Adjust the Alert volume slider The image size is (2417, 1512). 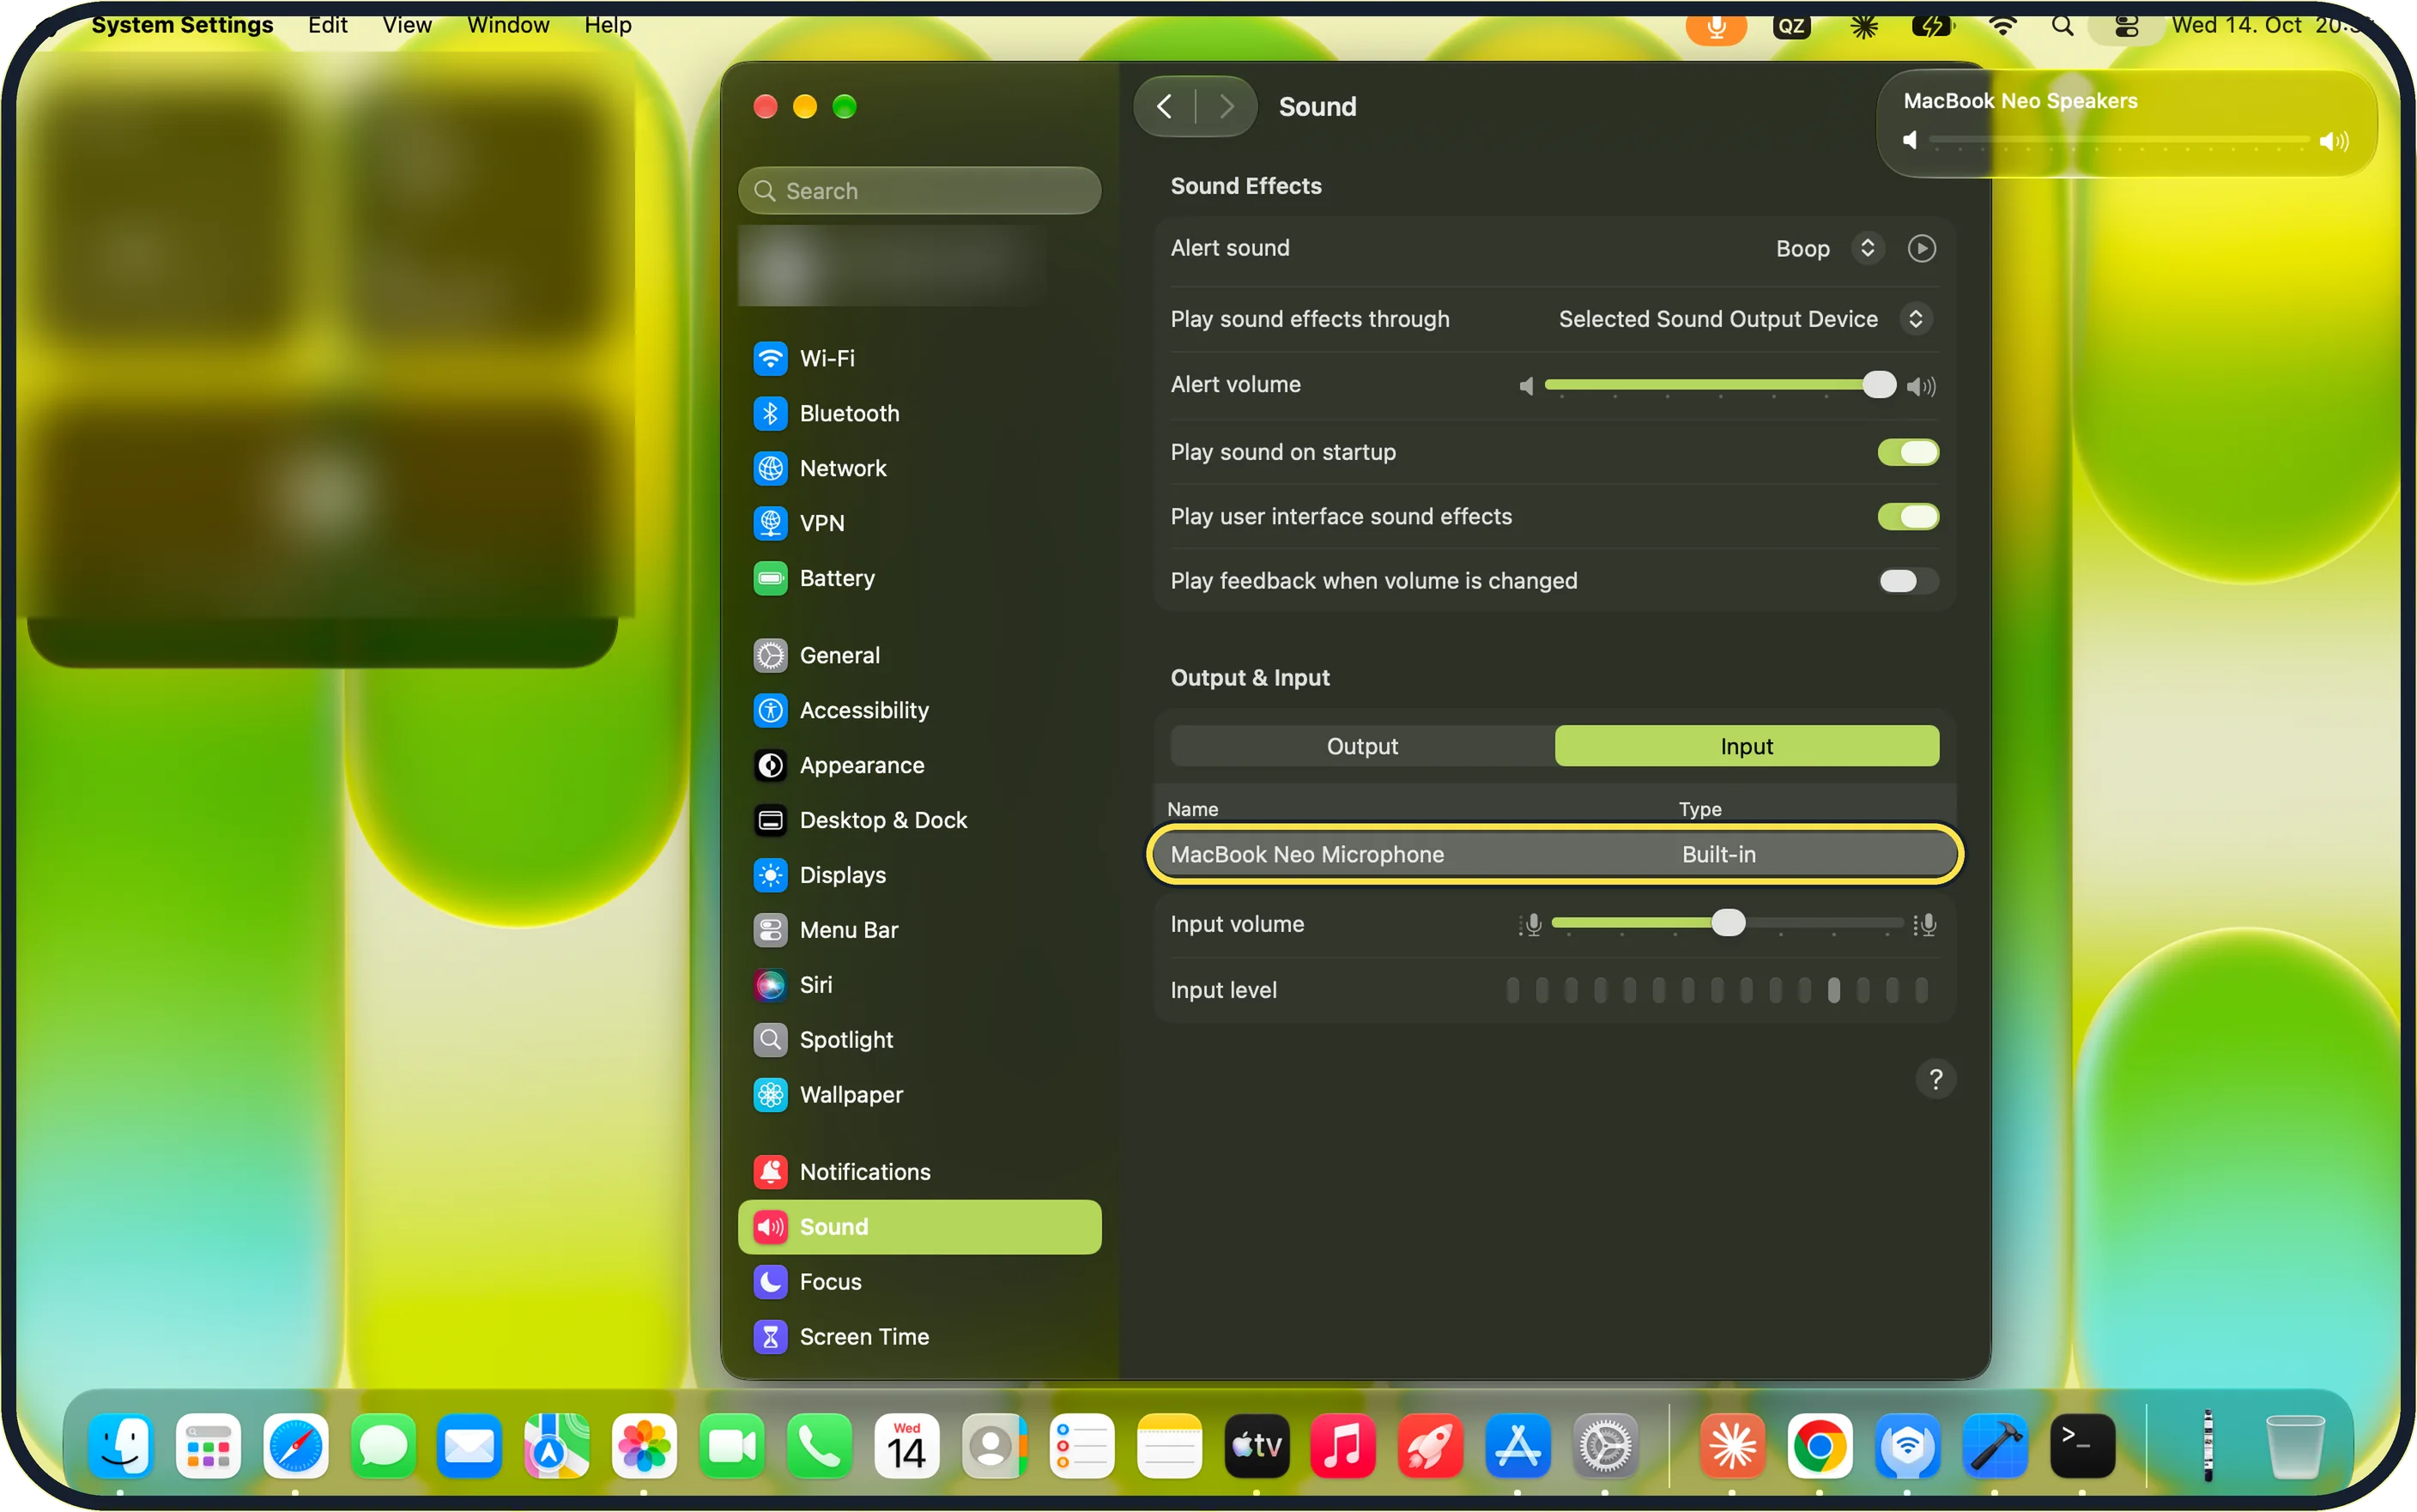click(x=1720, y=385)
